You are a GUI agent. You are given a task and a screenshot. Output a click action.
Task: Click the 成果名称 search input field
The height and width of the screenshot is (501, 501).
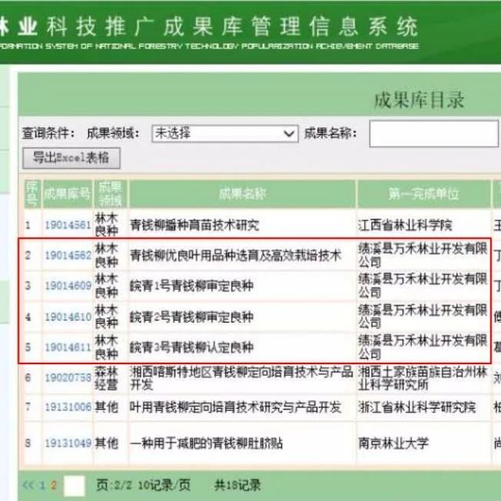click(x=434, y=133)
